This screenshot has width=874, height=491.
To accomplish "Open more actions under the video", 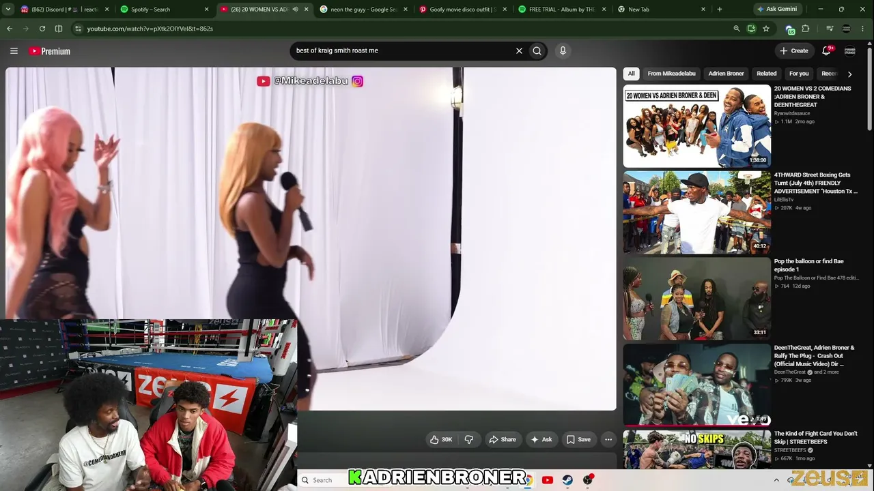I will click(608, 440).
